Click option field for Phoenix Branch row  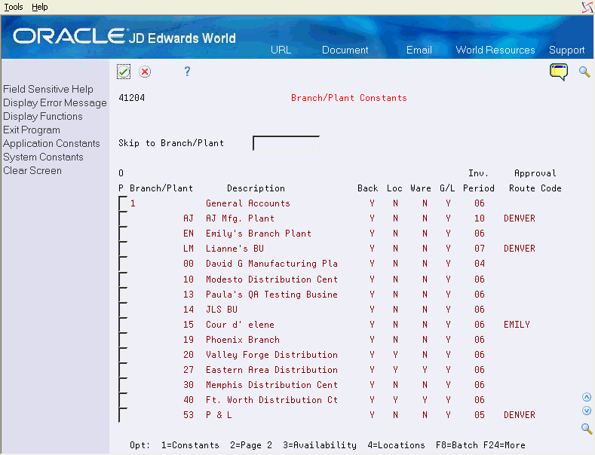(123, 340)
